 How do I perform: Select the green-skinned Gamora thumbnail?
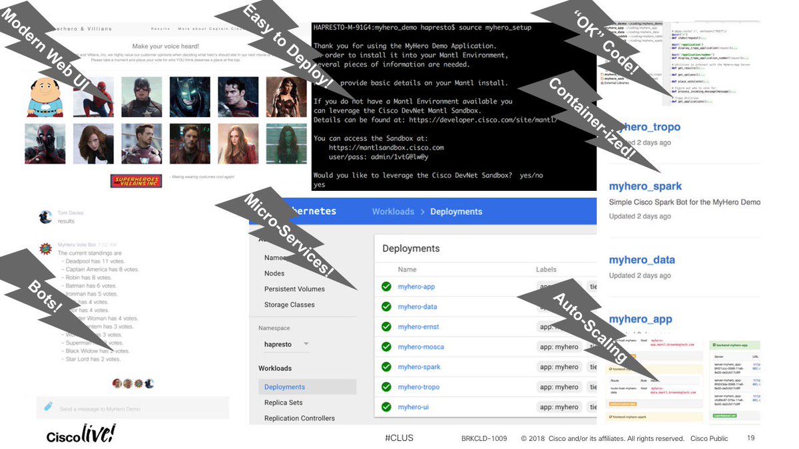[286, 144]
